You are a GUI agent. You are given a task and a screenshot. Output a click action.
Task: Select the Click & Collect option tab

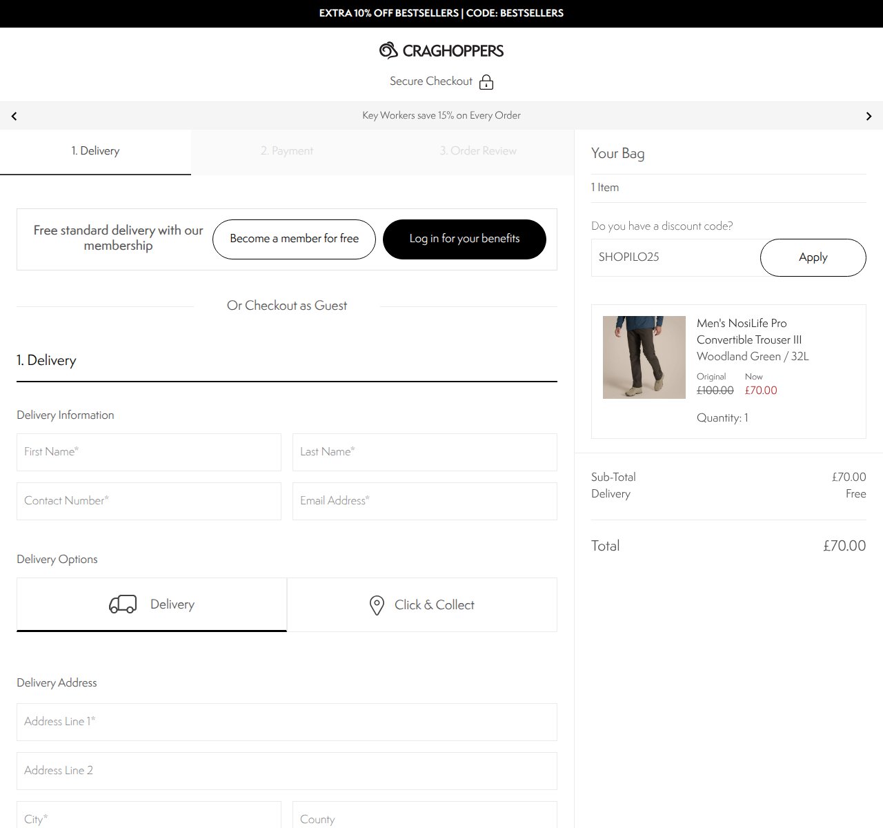coord(422,604)
